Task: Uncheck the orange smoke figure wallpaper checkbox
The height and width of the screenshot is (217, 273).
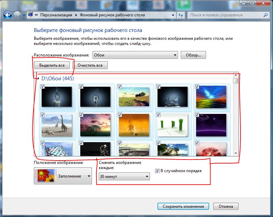Action: click(120, 115)
